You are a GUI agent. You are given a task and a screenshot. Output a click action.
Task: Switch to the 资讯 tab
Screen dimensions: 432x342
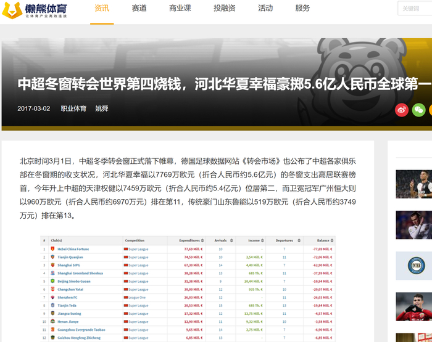[102, 8]
